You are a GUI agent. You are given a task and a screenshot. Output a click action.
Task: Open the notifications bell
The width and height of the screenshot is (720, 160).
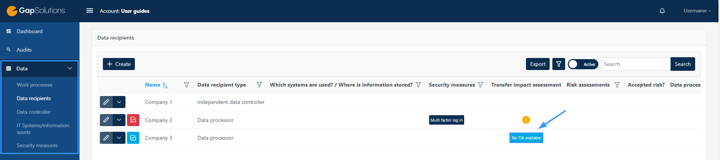click(662, 11)
